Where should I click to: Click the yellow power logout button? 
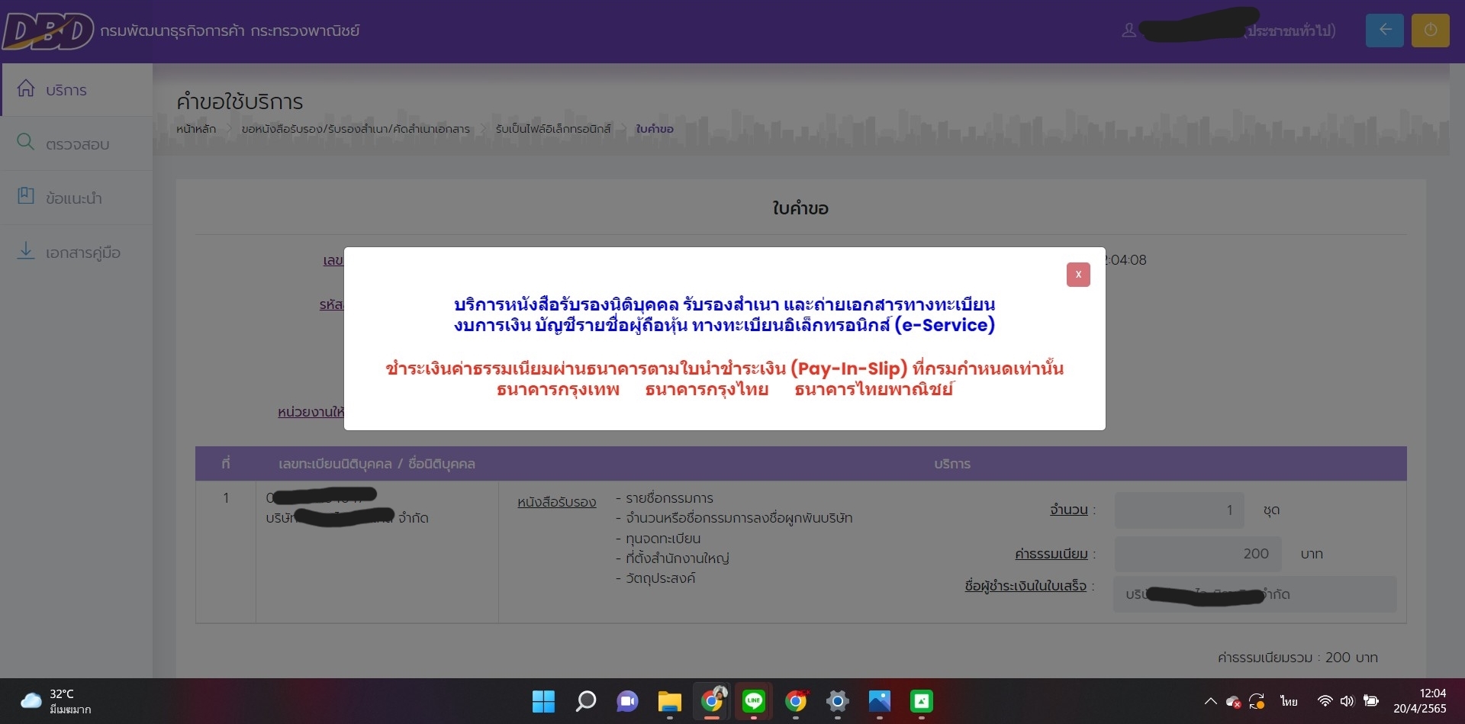pos(1431,31)
